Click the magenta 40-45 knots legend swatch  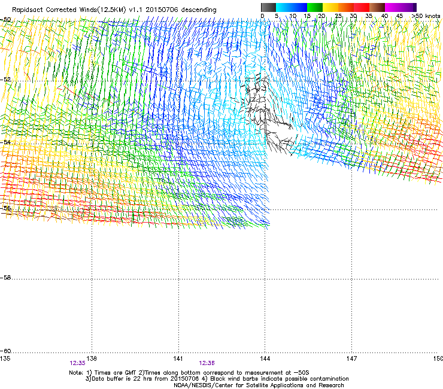point(393,7)
